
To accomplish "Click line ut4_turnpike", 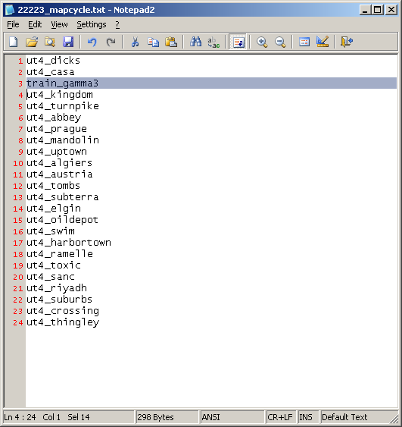I will [63, 106].
